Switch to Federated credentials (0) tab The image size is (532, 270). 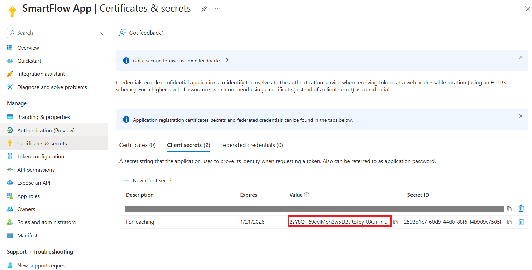pyautogui.click(x=252, y=145)
